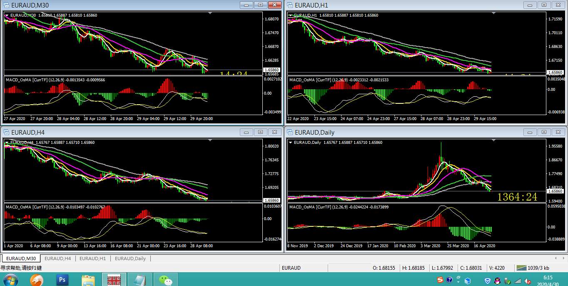Open the folder icon on the taskbar
The height and width of the screenshot is (286, 568).
(x=88, y=280)
